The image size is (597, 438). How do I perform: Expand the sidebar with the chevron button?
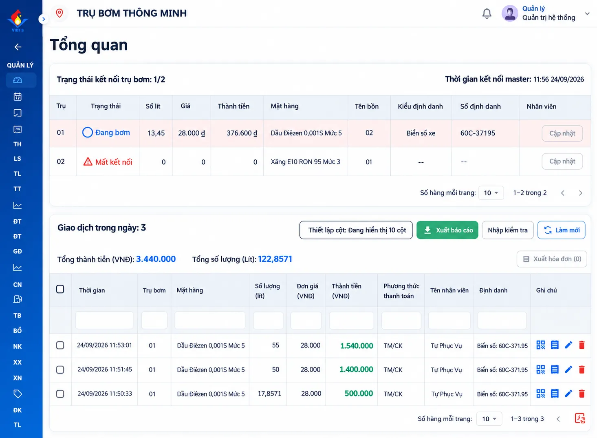(x=43, y=19)
